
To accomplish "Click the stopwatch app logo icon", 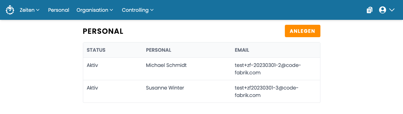I will (x=10, y=10).
